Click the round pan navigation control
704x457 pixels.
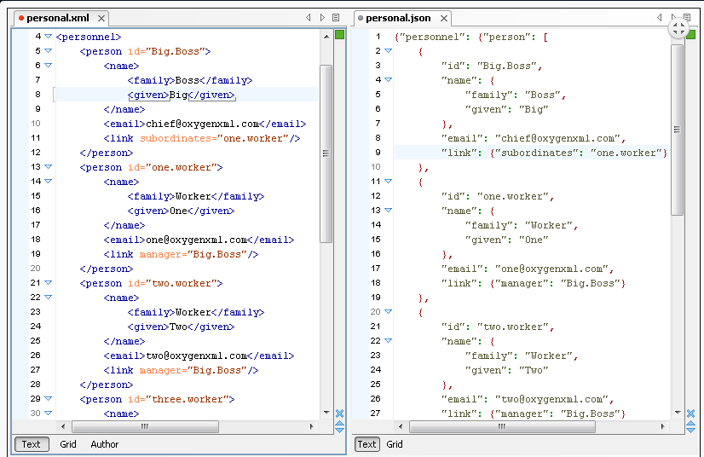(678, 28)
